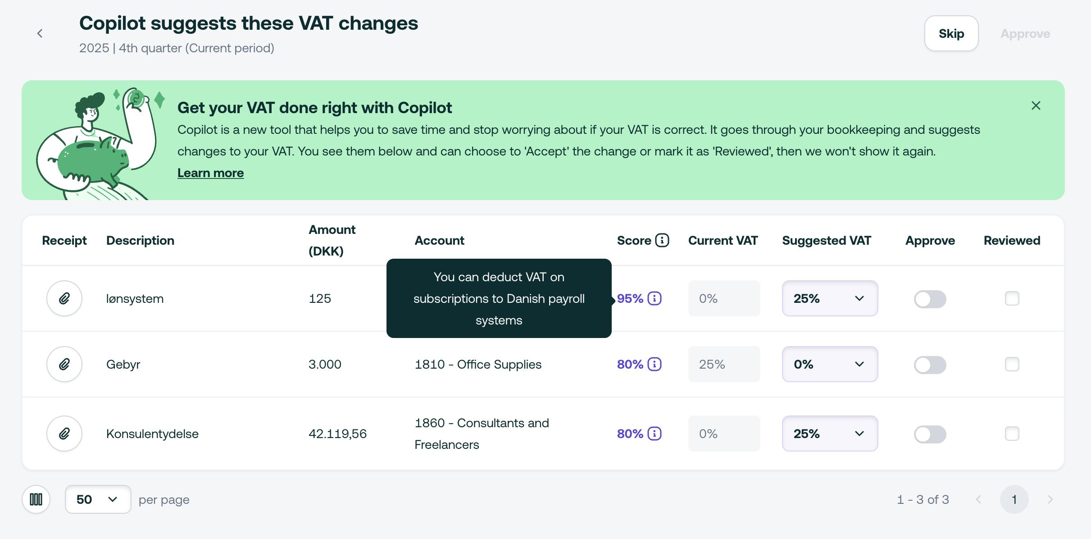Screen dimensions: 1091x539
Task: Dismiss the Copilot VAT banner
Action: point(1036,105)
